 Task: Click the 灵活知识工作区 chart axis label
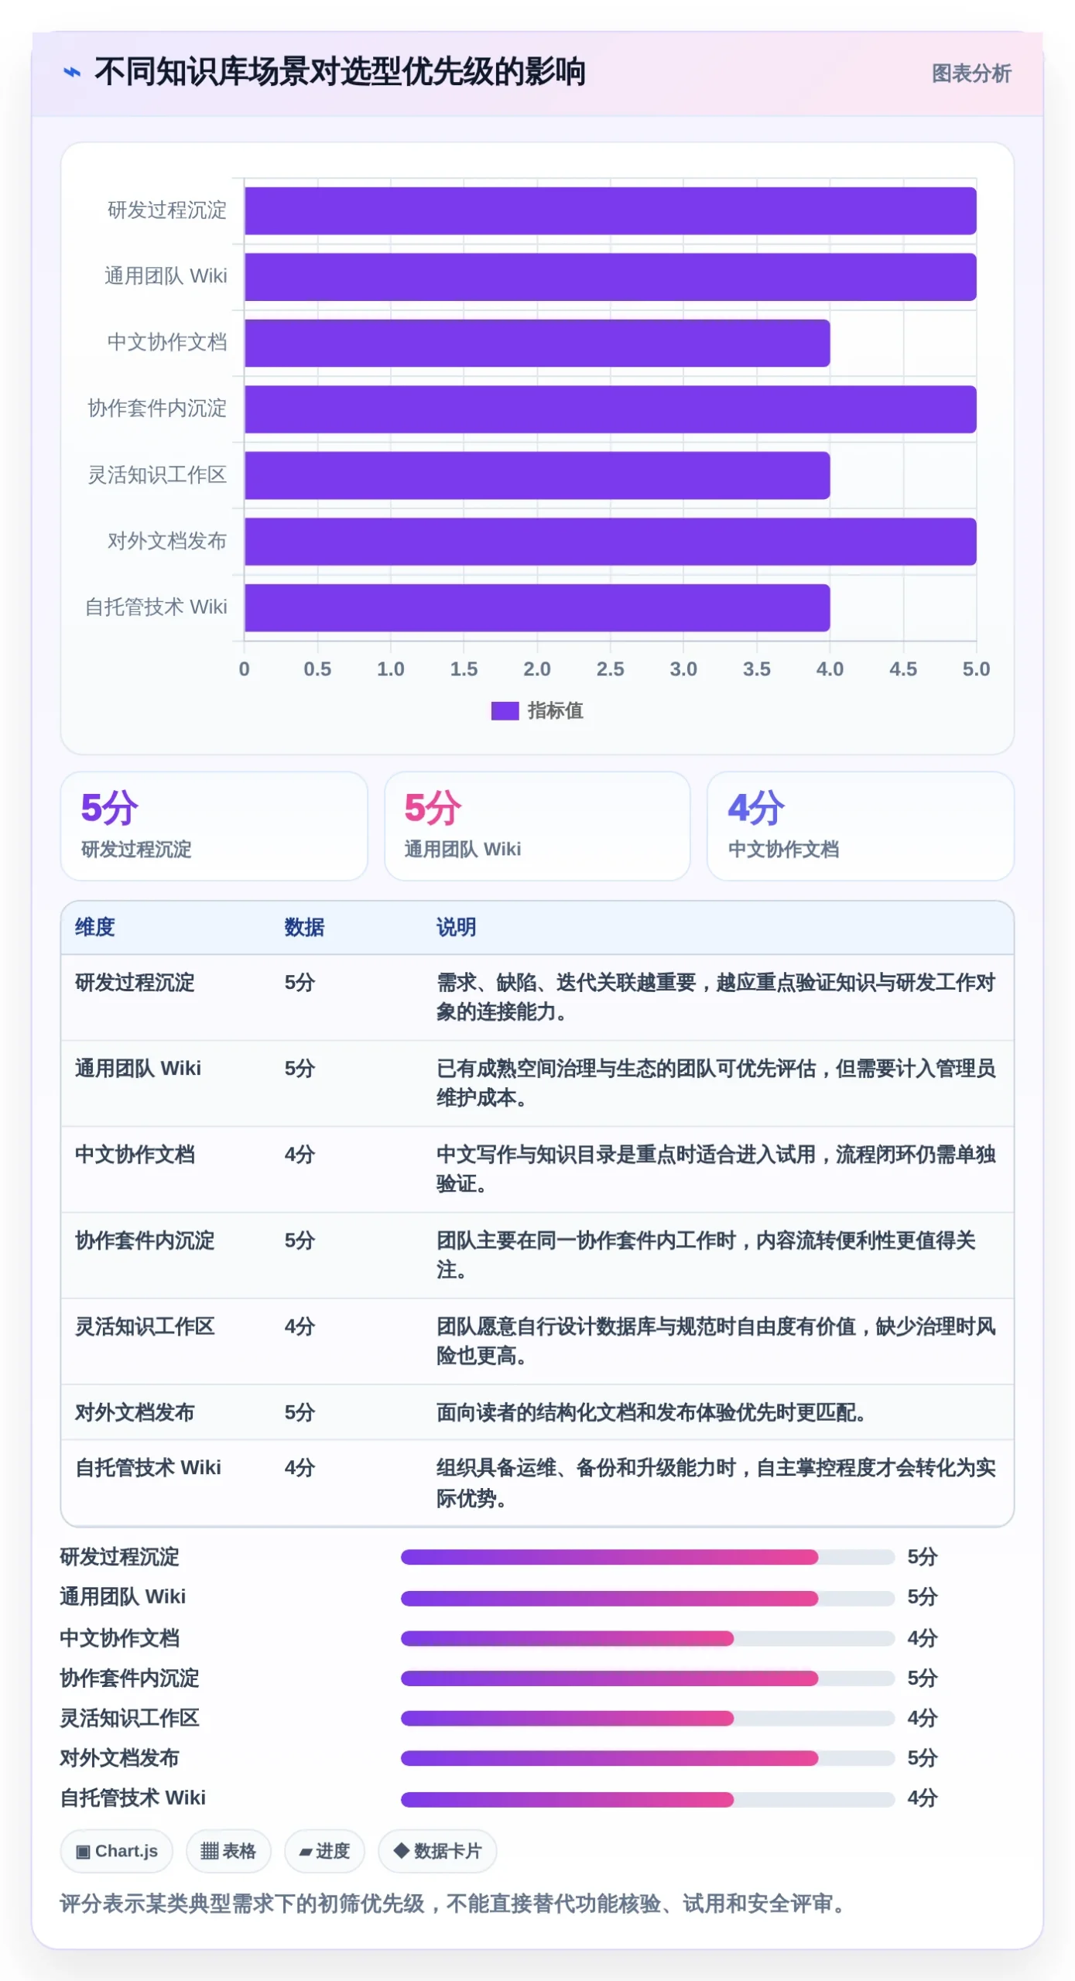point(157,474)
